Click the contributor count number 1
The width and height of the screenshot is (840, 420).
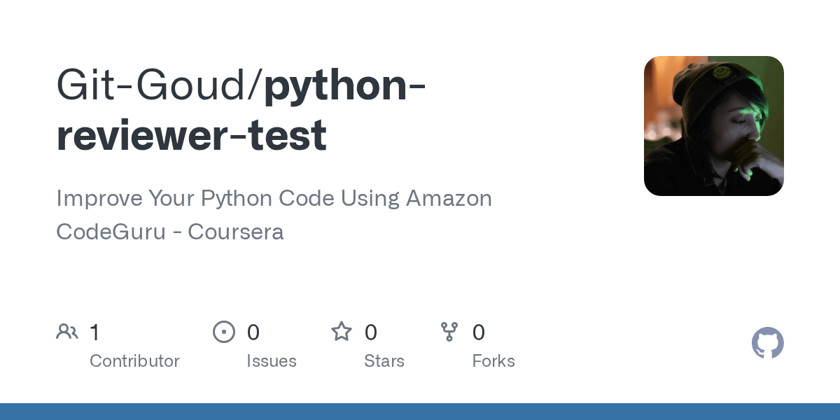94,332
